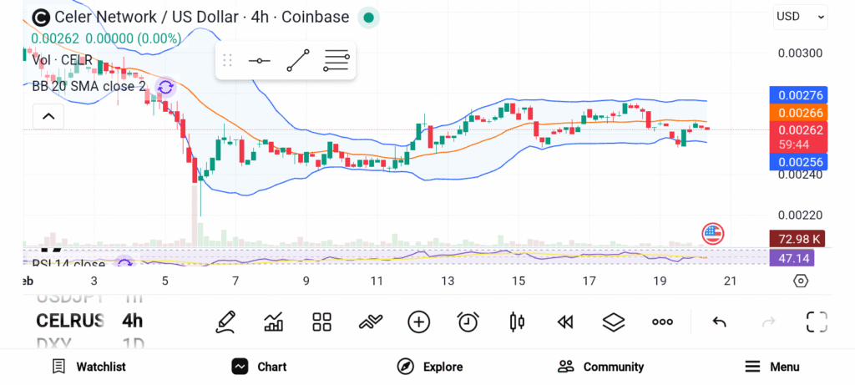Viewport: 855px width, 385px height.
Task: Open the USD currency dropdown
Action: (x=800, y=16)
